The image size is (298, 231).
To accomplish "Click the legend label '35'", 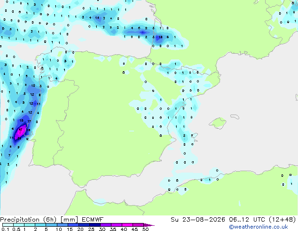I will point(113,229).
